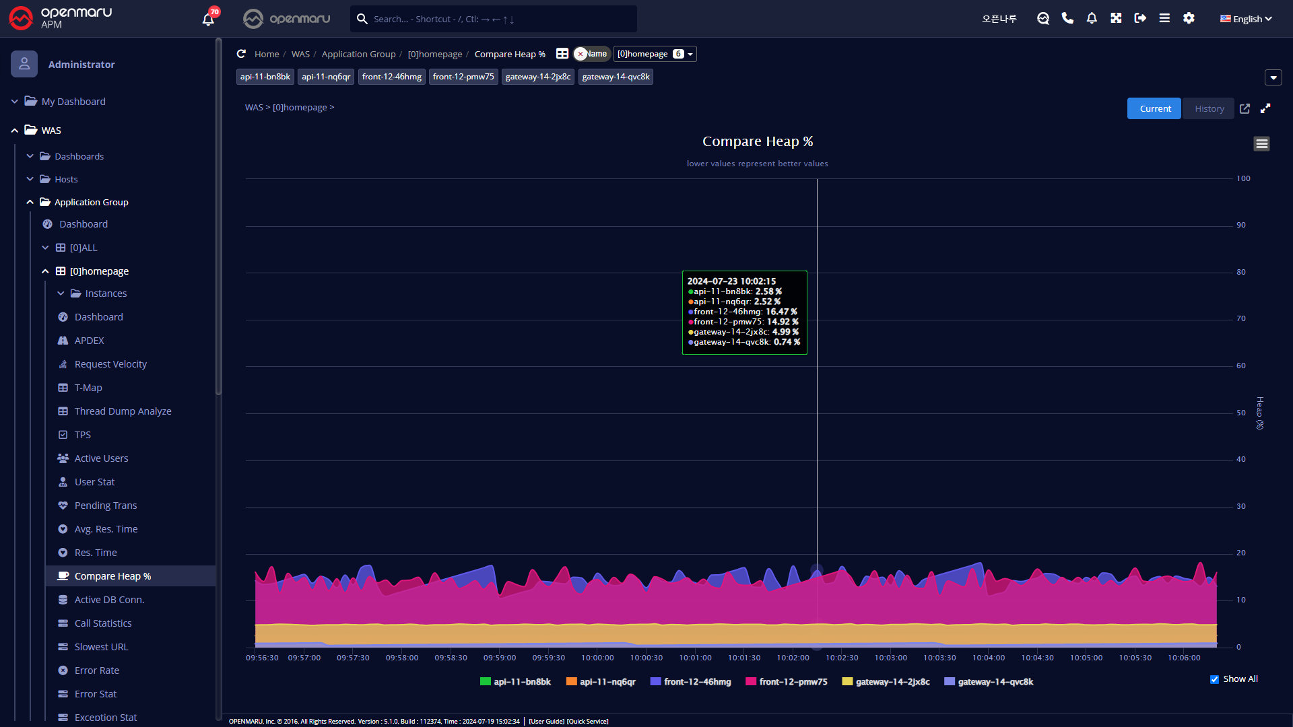The image size is (1293, 727).
Task: Click the logout arrow icon
Action: [x=1140, y=18]
